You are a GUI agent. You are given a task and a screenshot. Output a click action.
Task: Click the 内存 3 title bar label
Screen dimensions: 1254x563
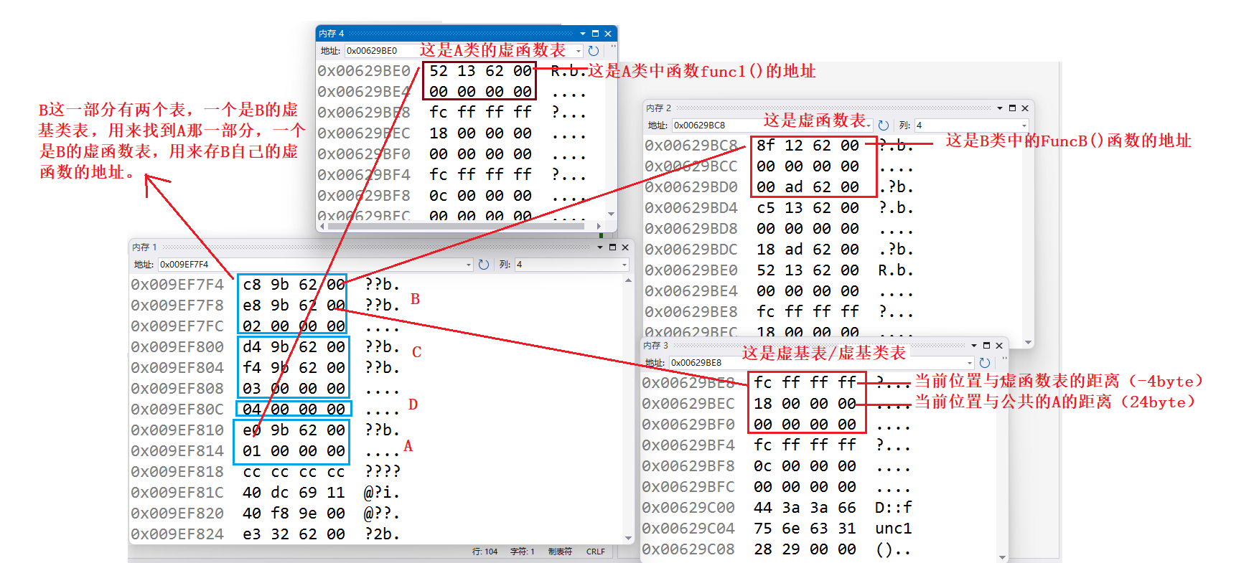coord(656,346)
